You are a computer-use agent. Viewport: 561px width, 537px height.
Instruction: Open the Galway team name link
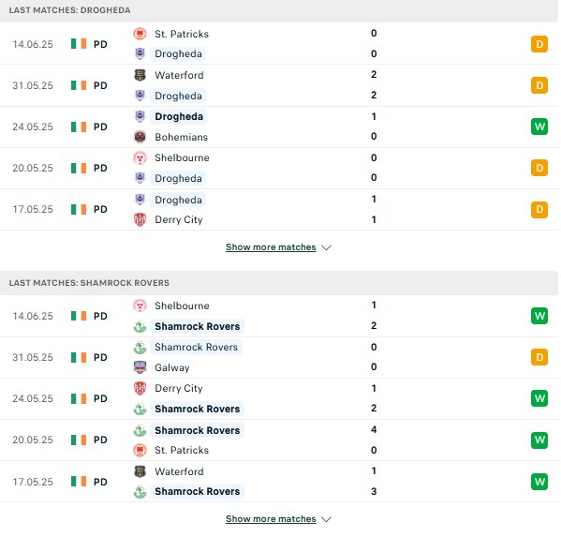[172, 367]
